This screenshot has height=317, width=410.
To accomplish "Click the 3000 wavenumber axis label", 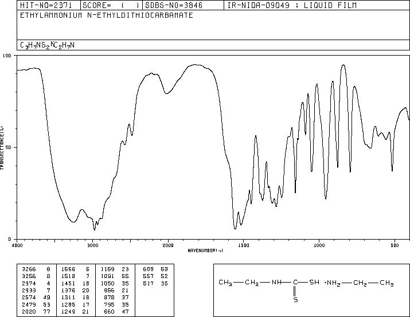I will click(92, 245).
